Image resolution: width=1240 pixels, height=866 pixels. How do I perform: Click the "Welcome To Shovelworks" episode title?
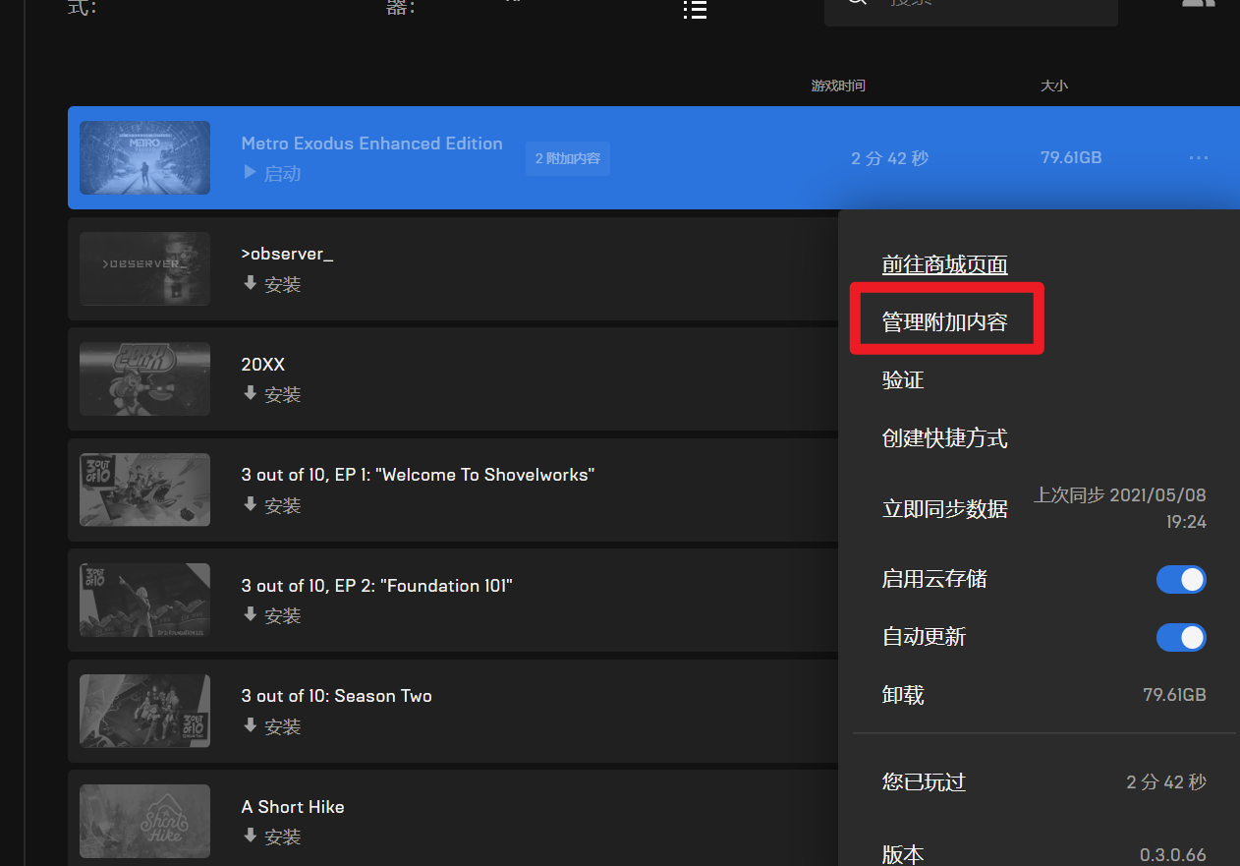pos(418,475)
